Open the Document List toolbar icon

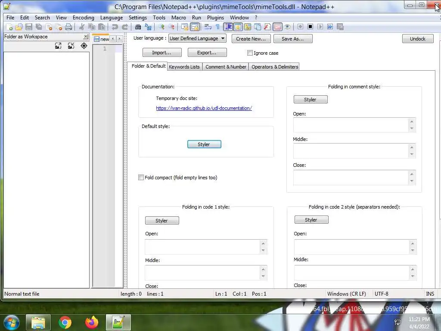(258, 27)
